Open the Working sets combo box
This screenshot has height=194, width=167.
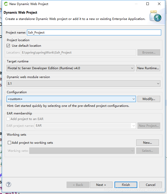tap(82, 151)
